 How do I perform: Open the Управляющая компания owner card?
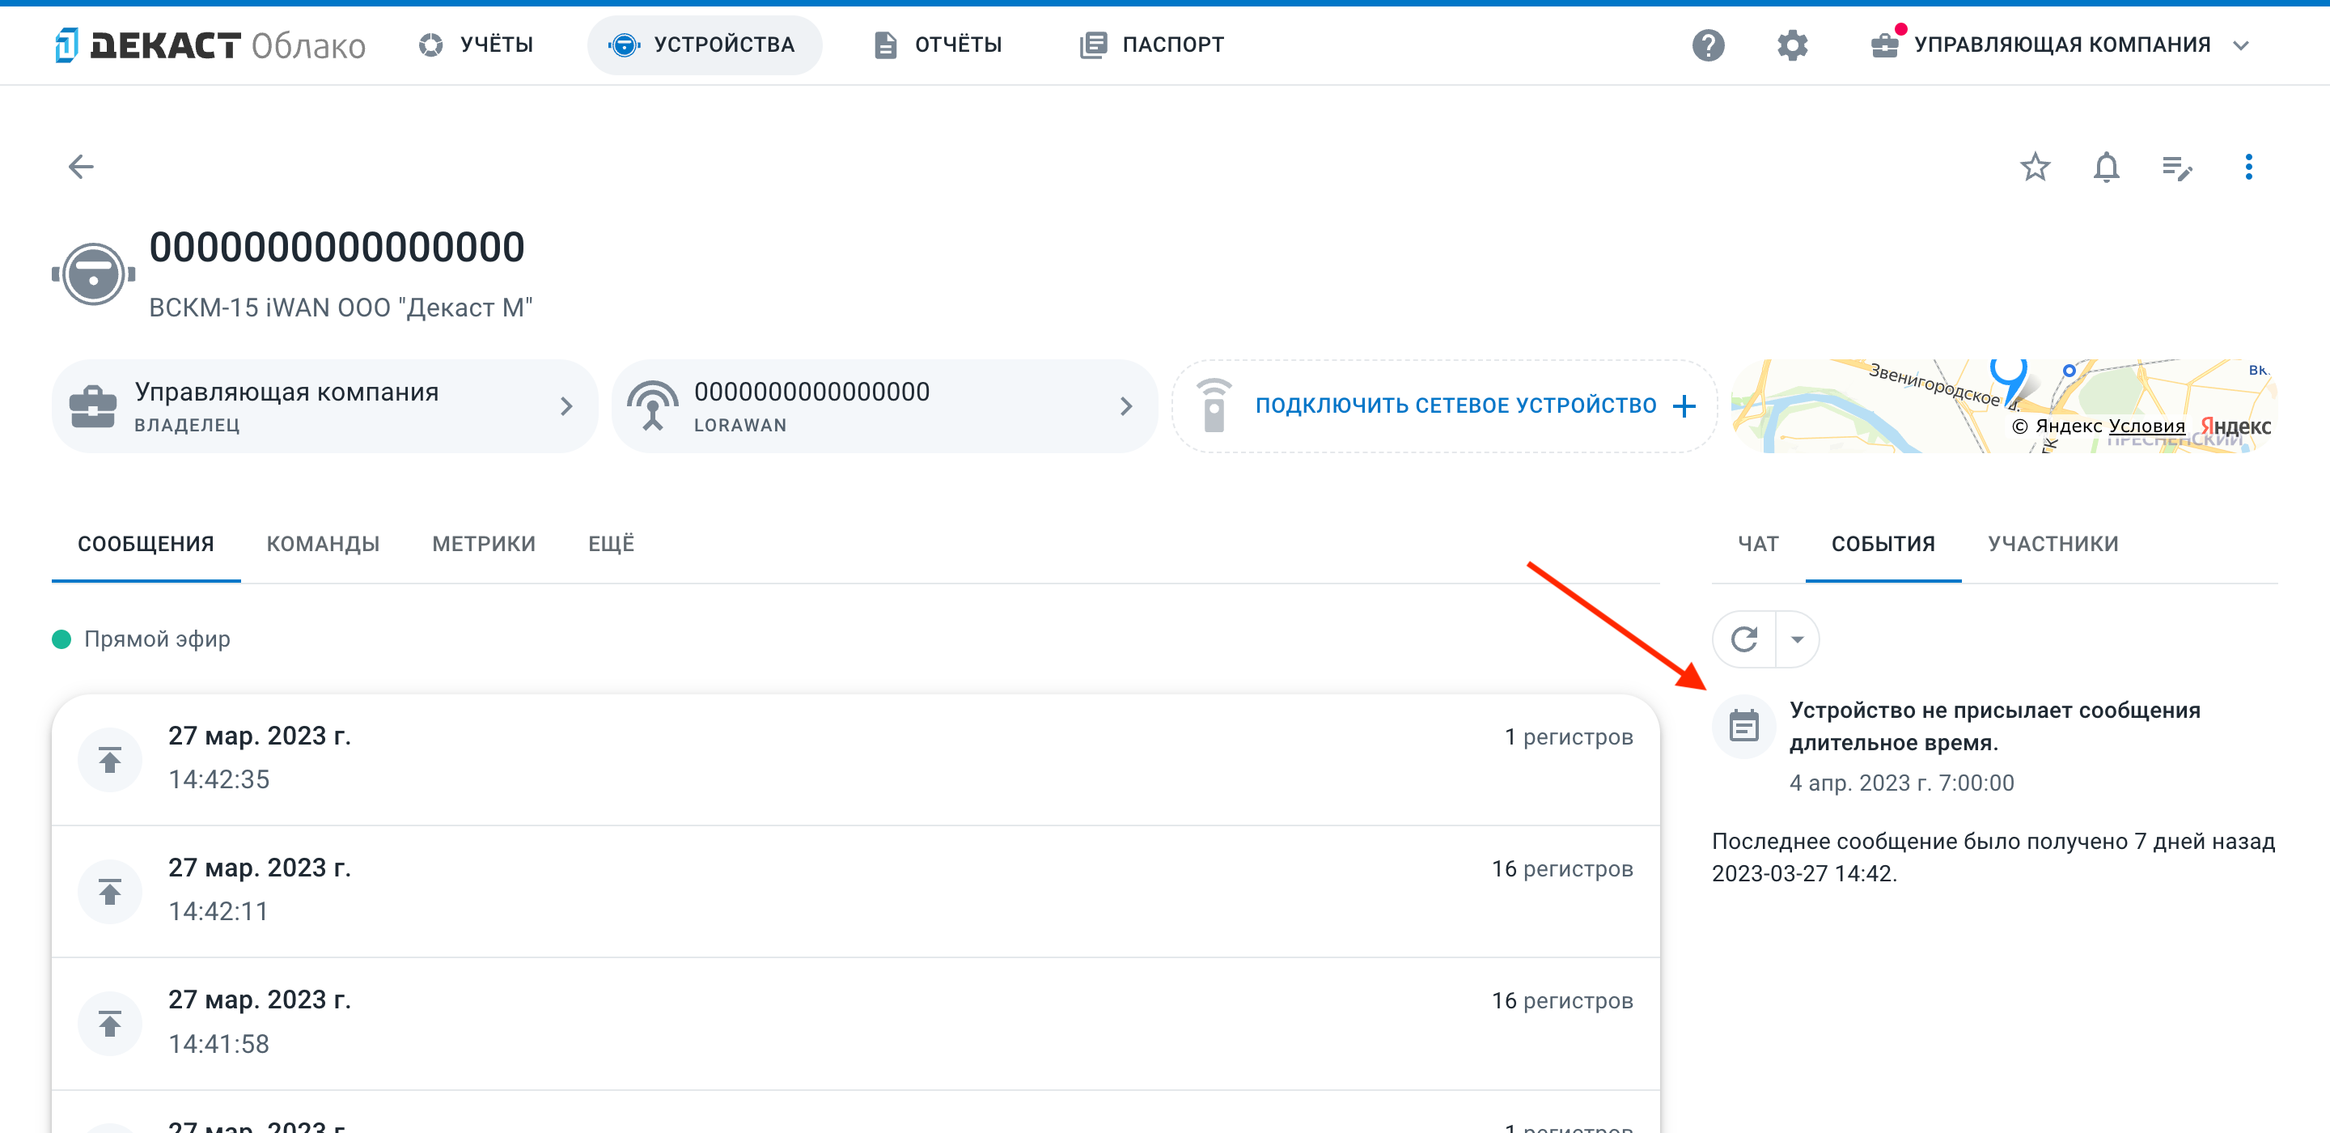click(x=324, y=406)
